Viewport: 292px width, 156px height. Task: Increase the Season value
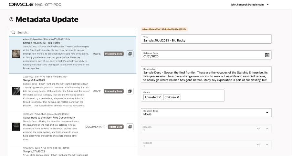click(x=267, y=129)
